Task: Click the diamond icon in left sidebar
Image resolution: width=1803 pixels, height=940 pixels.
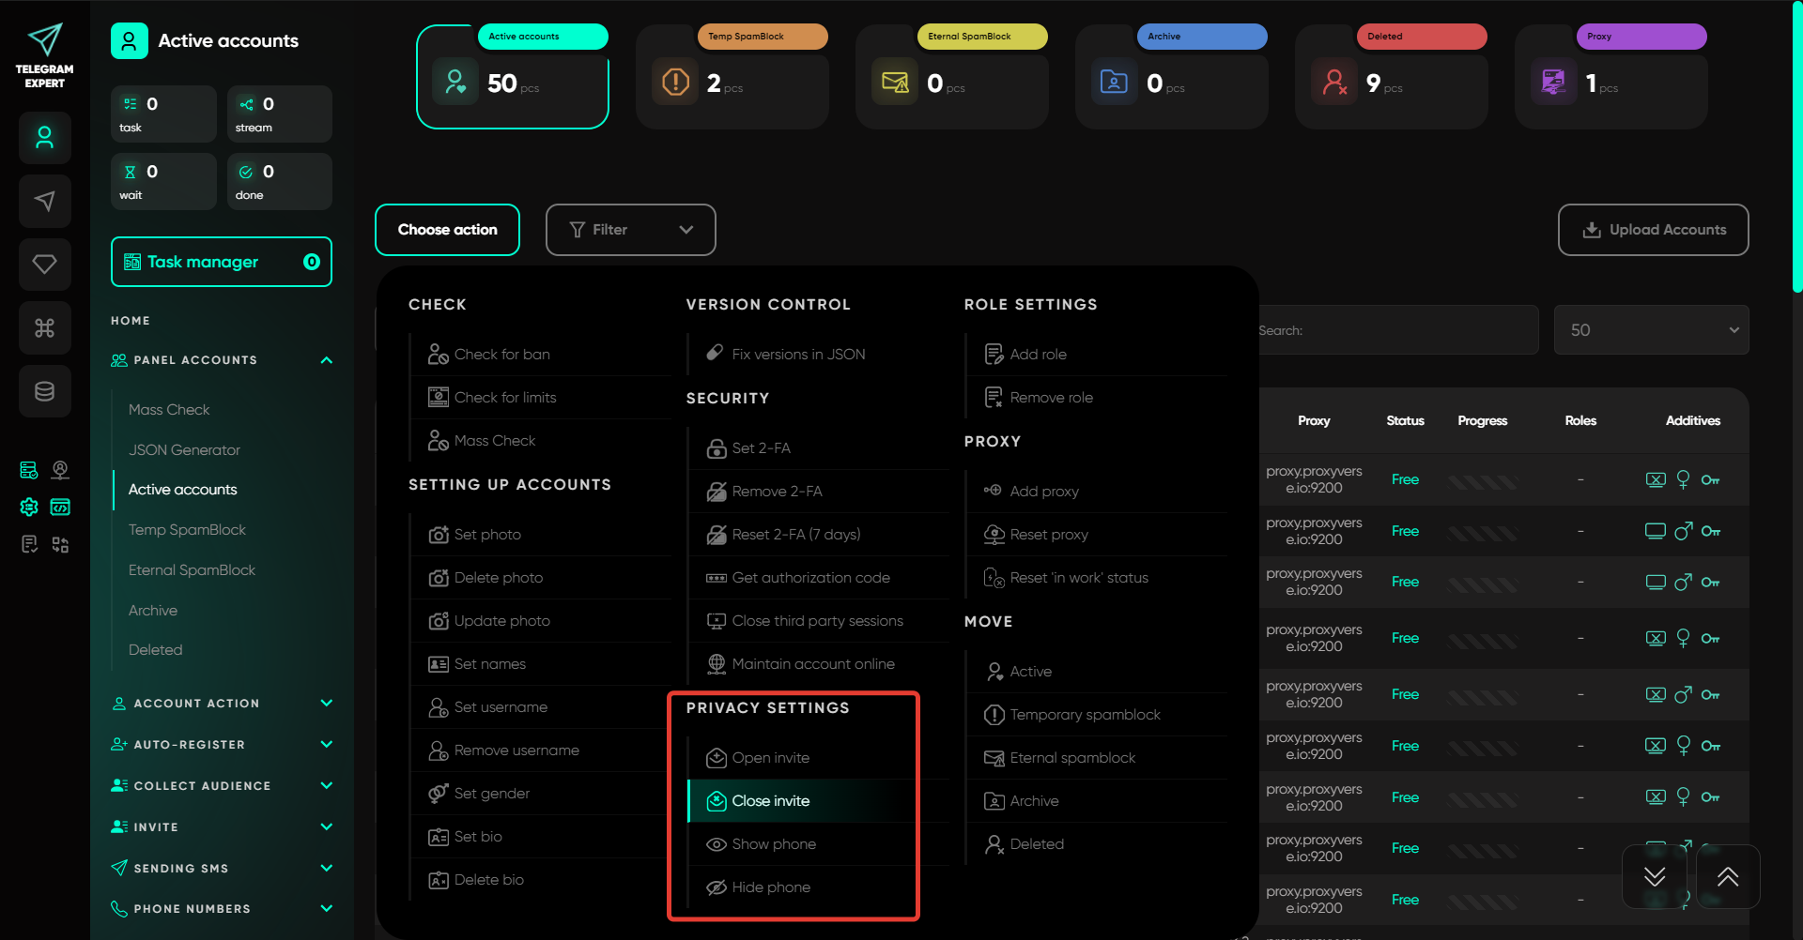Action: coord(45,265)
